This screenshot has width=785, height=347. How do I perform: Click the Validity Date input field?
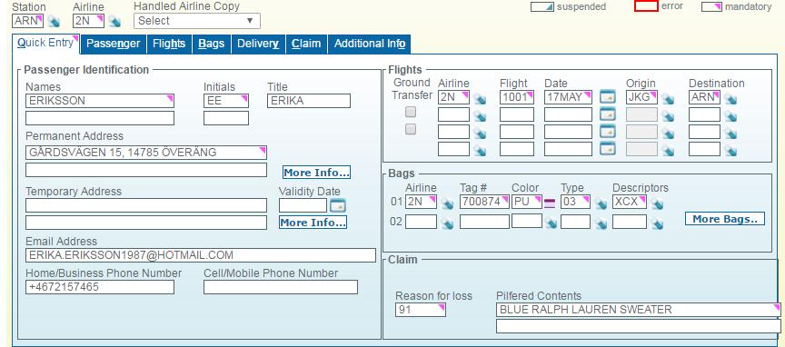[x=303, y=205]
